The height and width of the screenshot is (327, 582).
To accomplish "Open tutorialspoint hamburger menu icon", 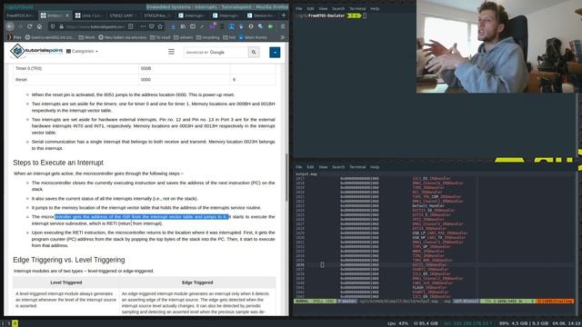I will 171,52.
